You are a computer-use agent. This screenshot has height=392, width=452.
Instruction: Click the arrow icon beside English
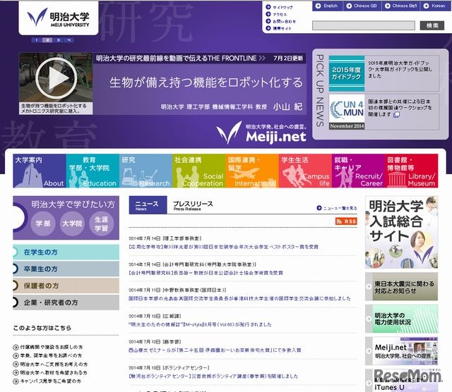[319, 6]
